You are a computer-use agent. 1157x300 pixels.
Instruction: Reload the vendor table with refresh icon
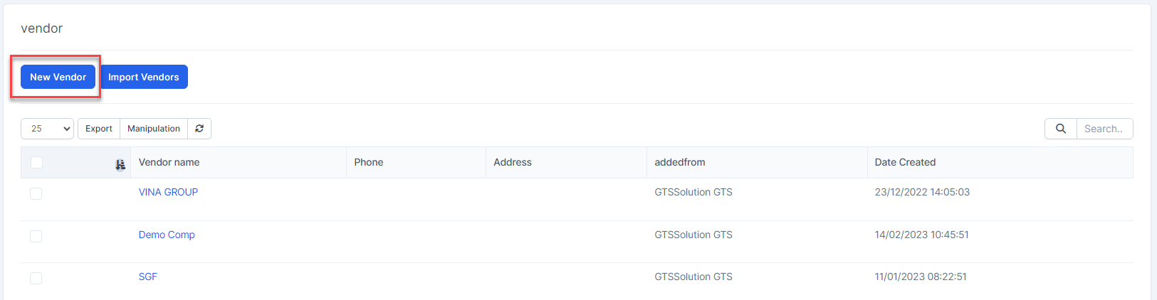(199, 129)
